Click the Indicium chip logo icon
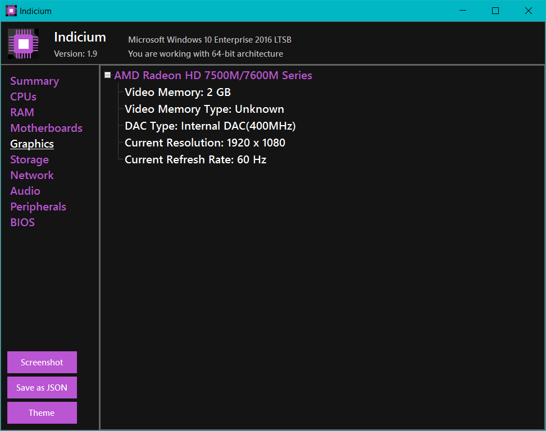Image resolution: width=546 pixels, height=431 pixels. [x=24, y=44]
